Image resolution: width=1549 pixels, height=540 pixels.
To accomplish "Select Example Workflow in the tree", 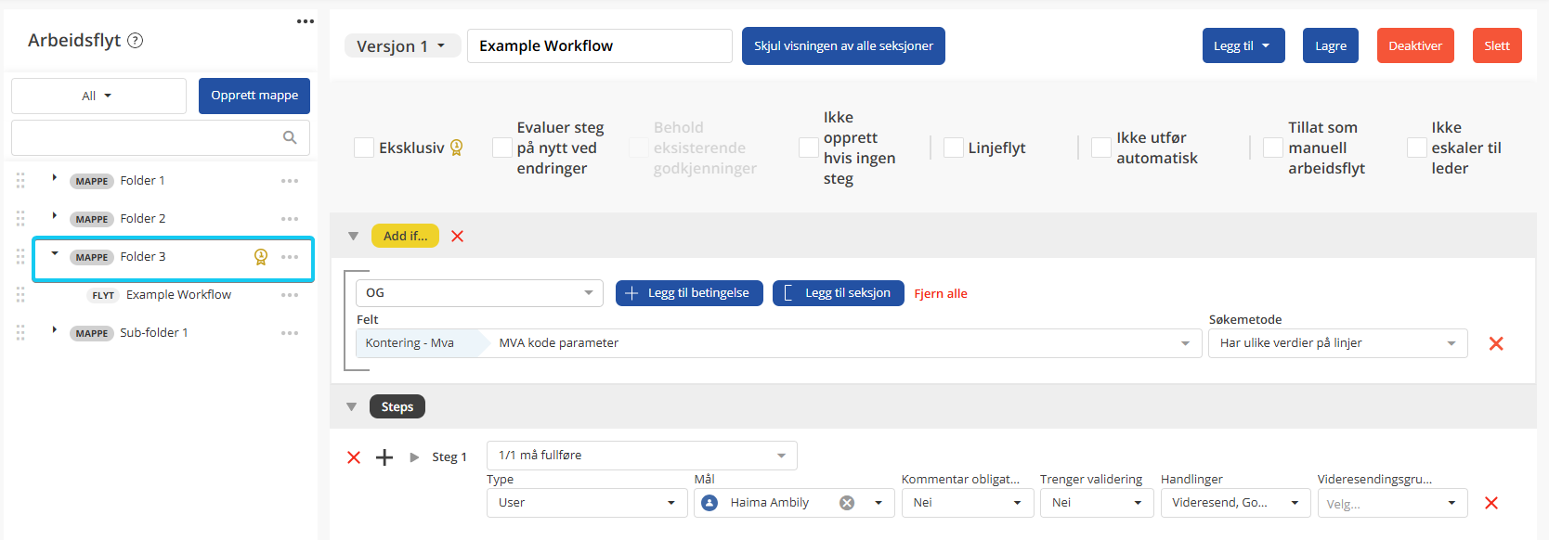I will point(178,295).
